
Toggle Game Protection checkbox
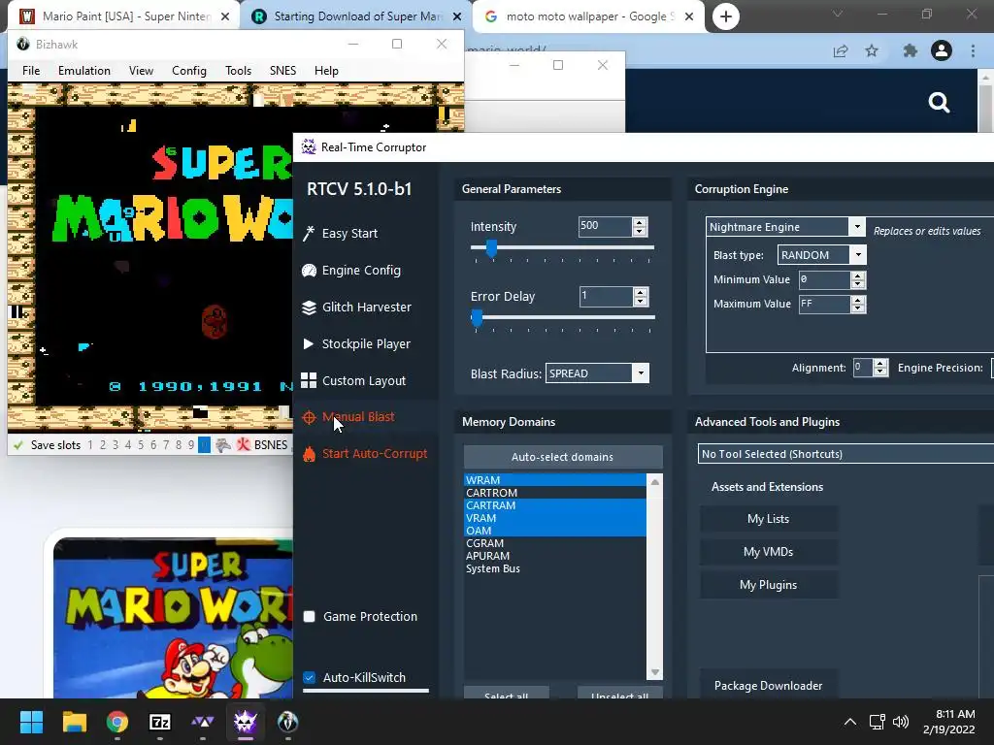click(x=310, y=616)
